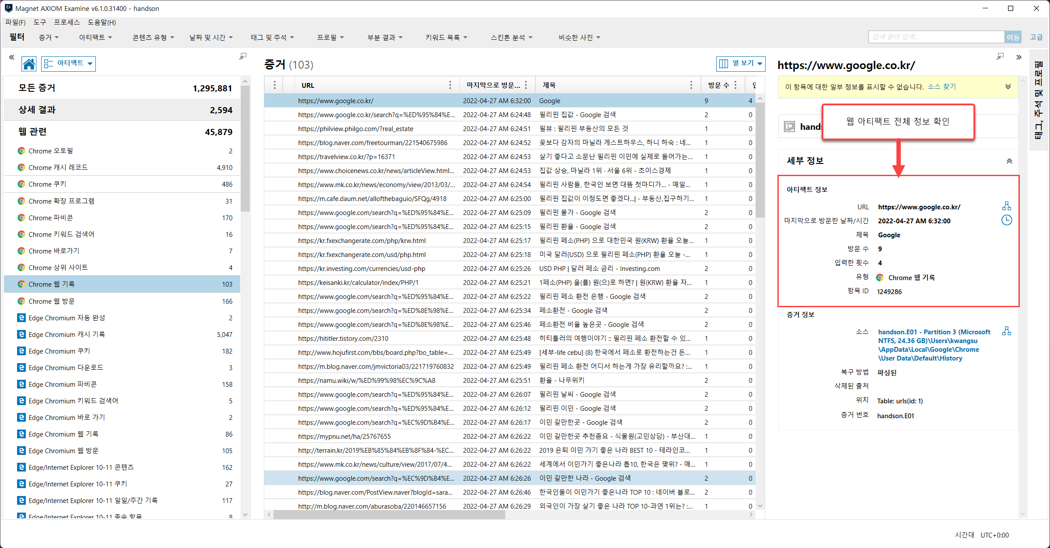Click relationship icon next to URL field

click(1007, 206)
